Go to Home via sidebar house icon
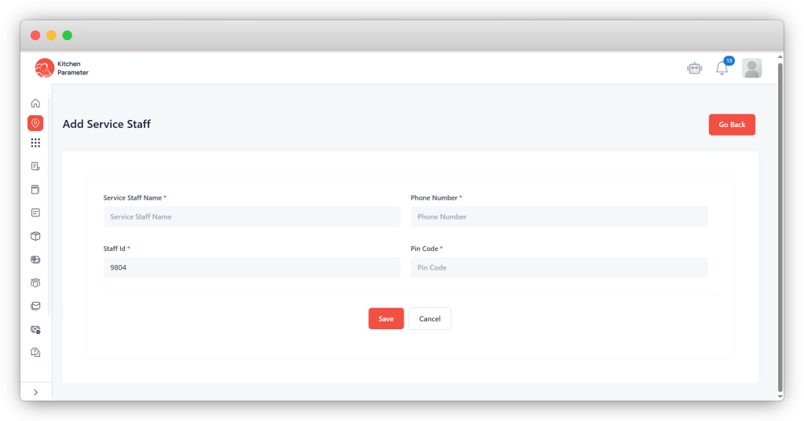Viewport: 804px width, 421px height. click(x=35, y=103)
